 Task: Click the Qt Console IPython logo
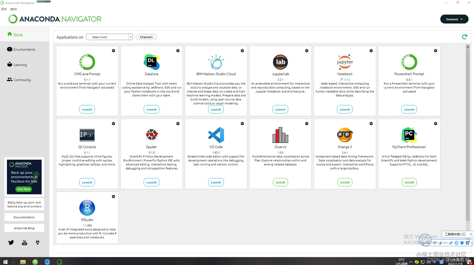coord(87,135)
